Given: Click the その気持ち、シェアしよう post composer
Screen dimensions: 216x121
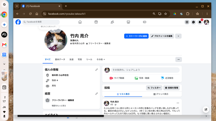Looking at the screenshot, I should point(145,70).
